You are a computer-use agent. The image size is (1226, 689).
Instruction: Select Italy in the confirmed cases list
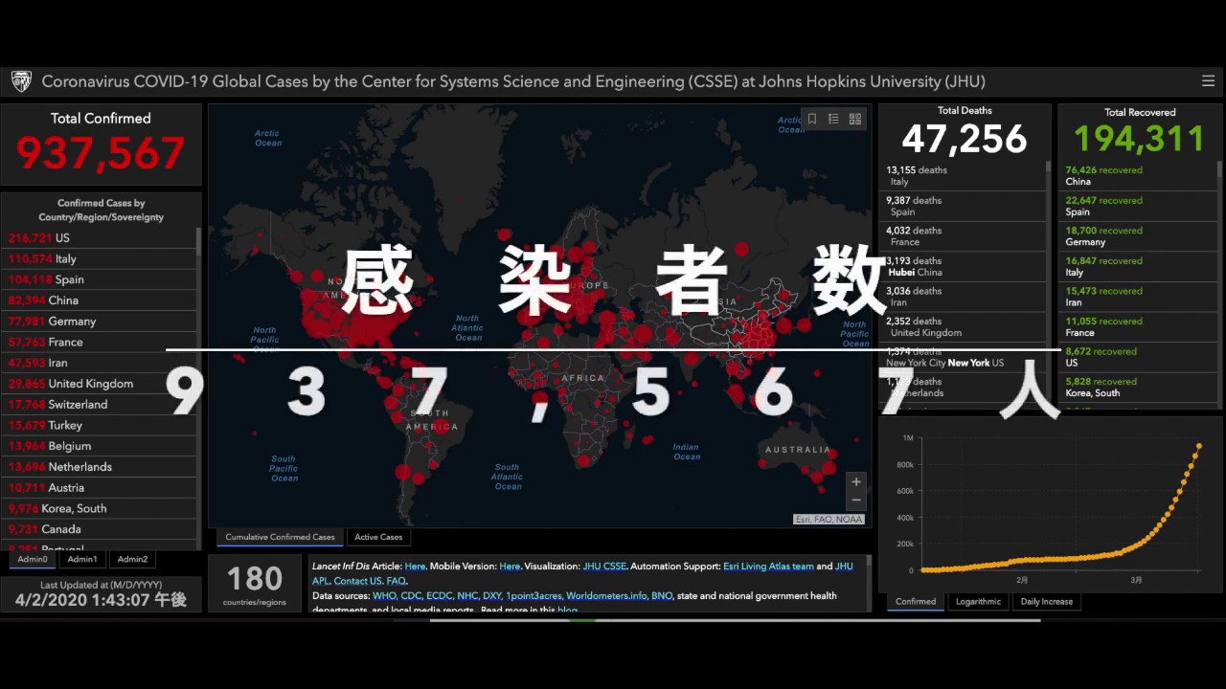pos(65,259)
